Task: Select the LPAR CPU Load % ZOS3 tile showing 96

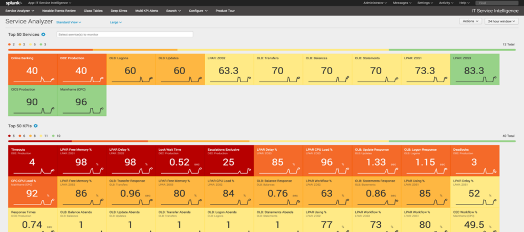Action: [327, 160]
